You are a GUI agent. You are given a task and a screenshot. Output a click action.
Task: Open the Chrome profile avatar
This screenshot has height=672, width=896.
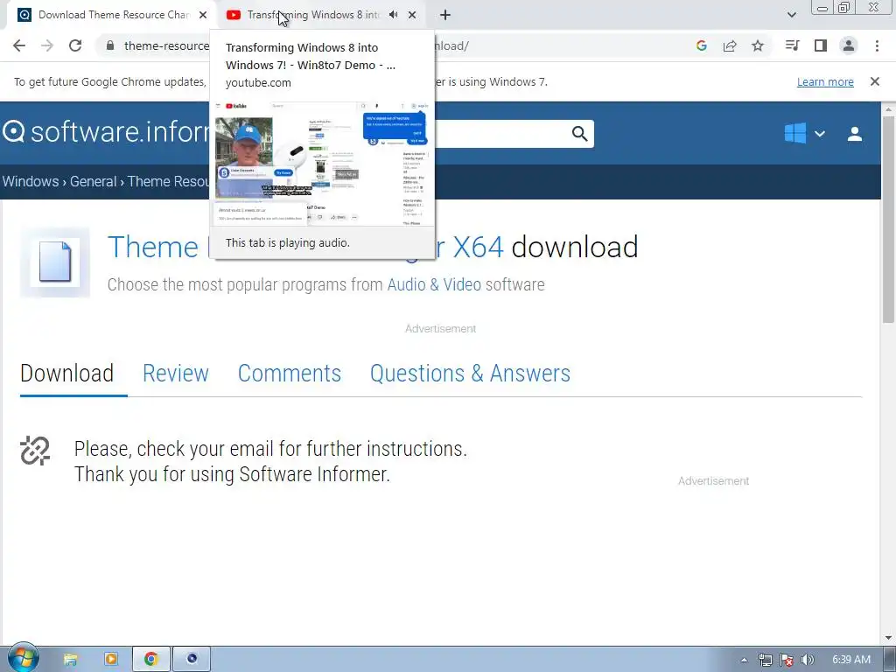849,45
